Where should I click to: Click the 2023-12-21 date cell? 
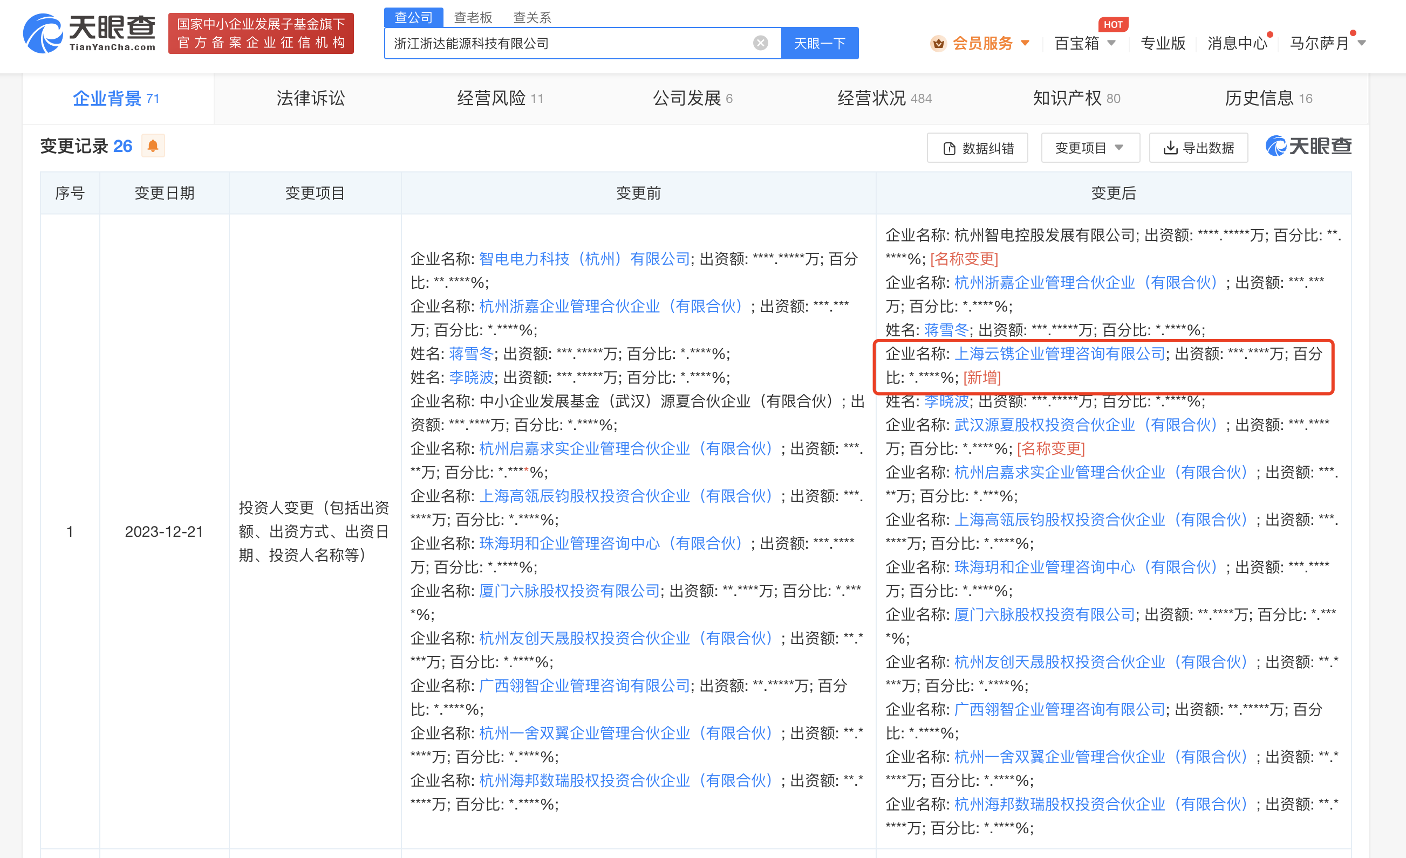[x=164, y=532]
